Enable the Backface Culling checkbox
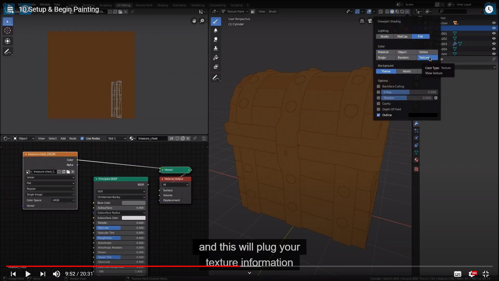 (378, 86)
